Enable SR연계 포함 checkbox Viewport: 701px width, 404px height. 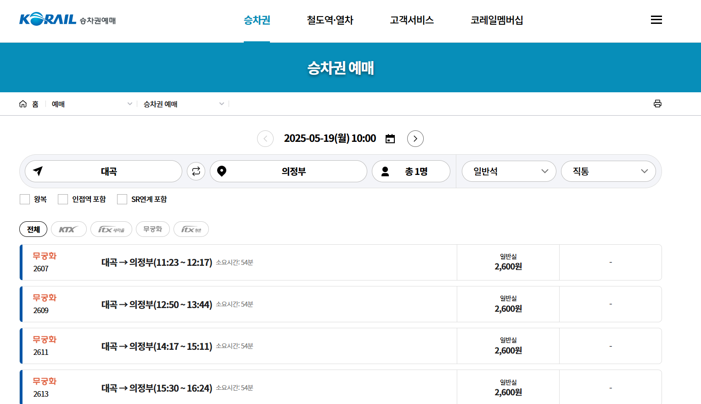(x=122, y=199)
